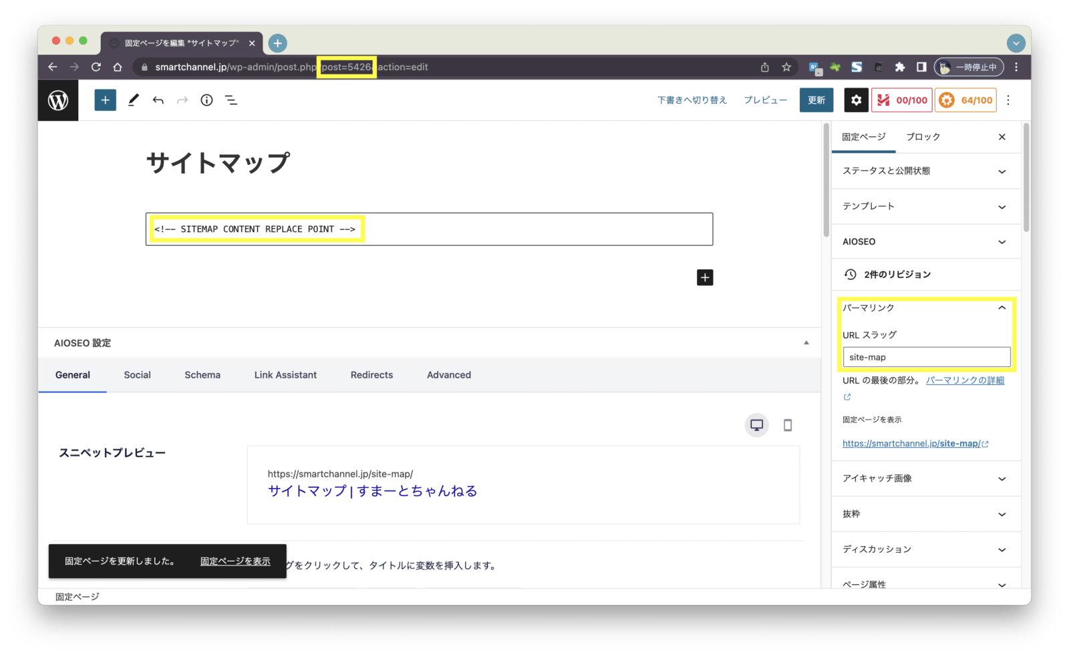
Task: Click the block inserter plus button in toolbar
Action: point(105,100)
